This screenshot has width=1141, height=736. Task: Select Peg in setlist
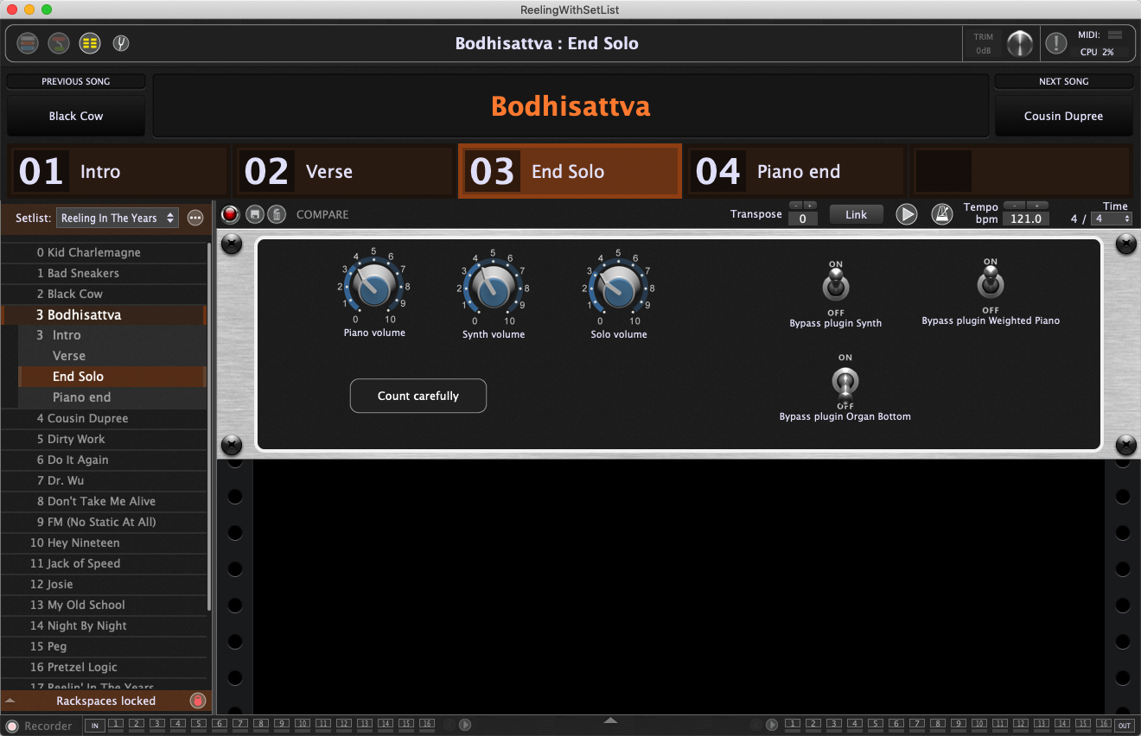coord(104,646)
